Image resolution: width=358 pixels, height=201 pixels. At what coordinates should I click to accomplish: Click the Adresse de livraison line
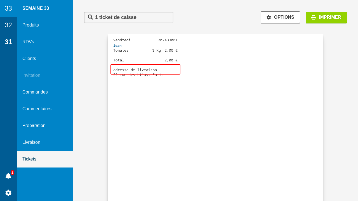135,70
